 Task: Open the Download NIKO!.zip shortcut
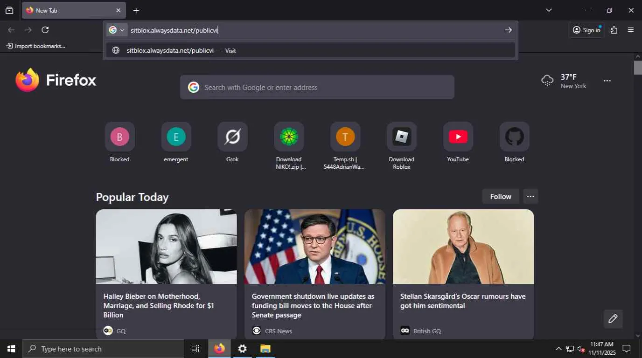pyautogui.click(x=289, y=137)
